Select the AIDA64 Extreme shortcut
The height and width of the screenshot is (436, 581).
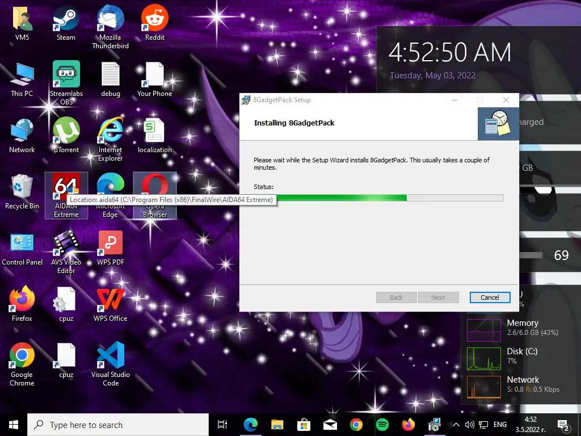66,195
